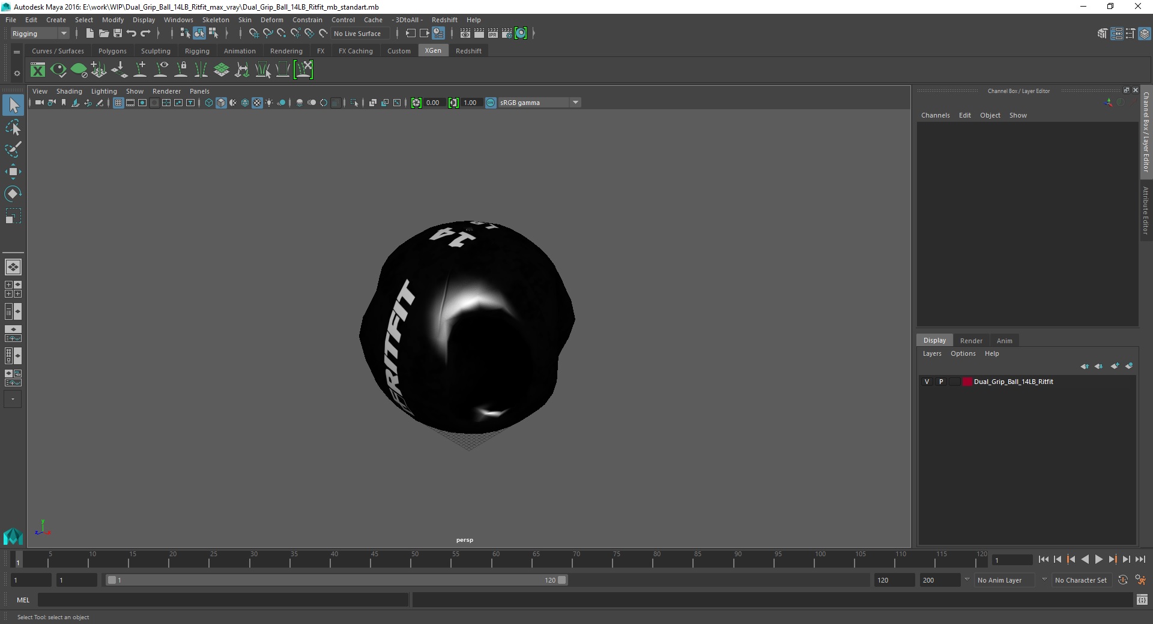The width and height of the screenshot is (1153, 624).
Task: Activate the Lasso select tool
Action: pos(13,127)
